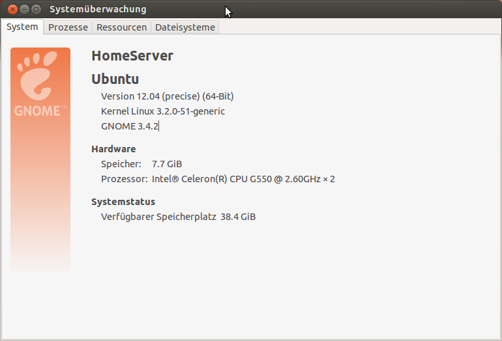Screen dimensions: 502x341
Task: Click the Verfügbarer Speicherplatz label
Action: 159,217
